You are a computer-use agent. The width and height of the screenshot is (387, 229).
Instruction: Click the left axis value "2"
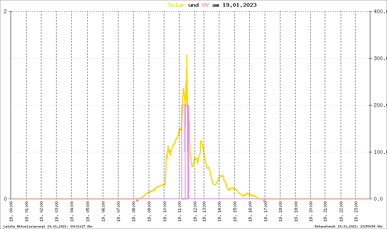(x=5, y=12)
